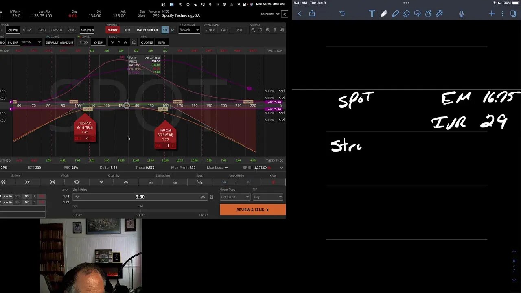
Task: Toggle the QUOTES view
Action: click(x=147, y=42)
